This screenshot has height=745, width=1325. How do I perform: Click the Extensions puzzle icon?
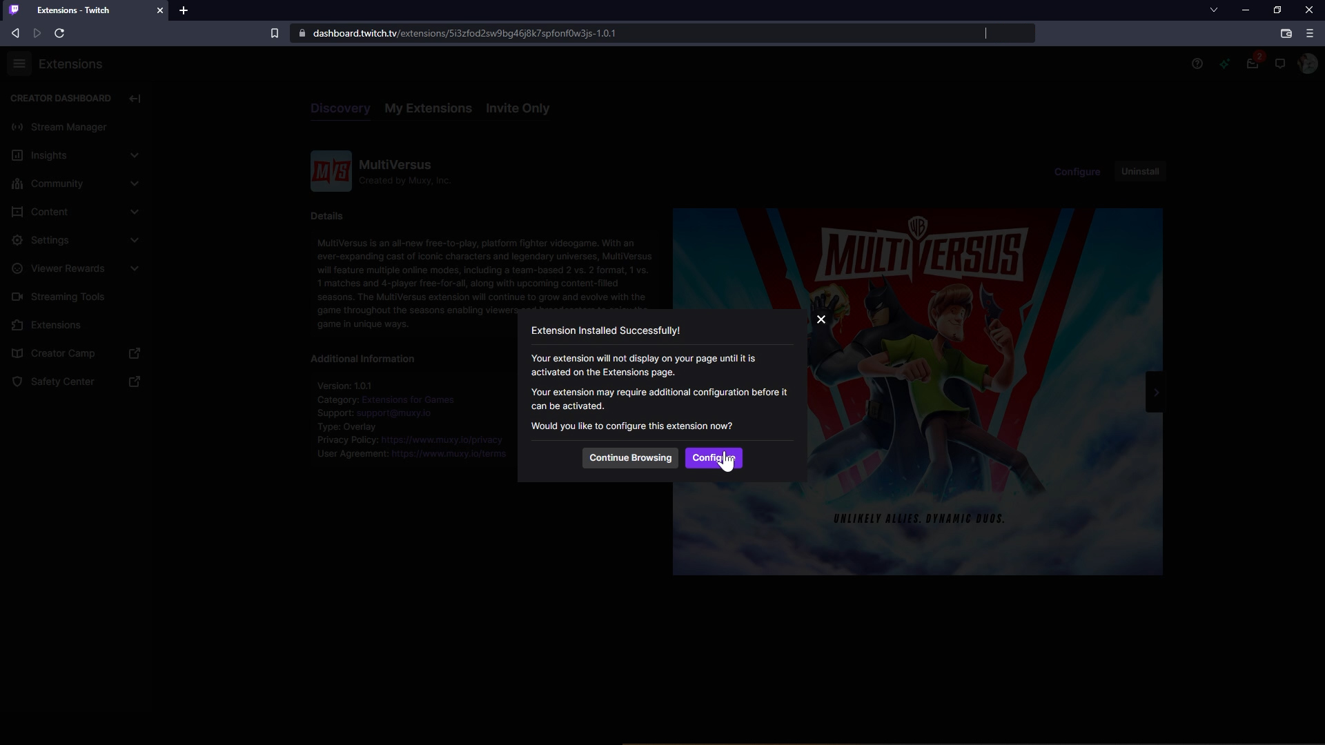[17, 325]
